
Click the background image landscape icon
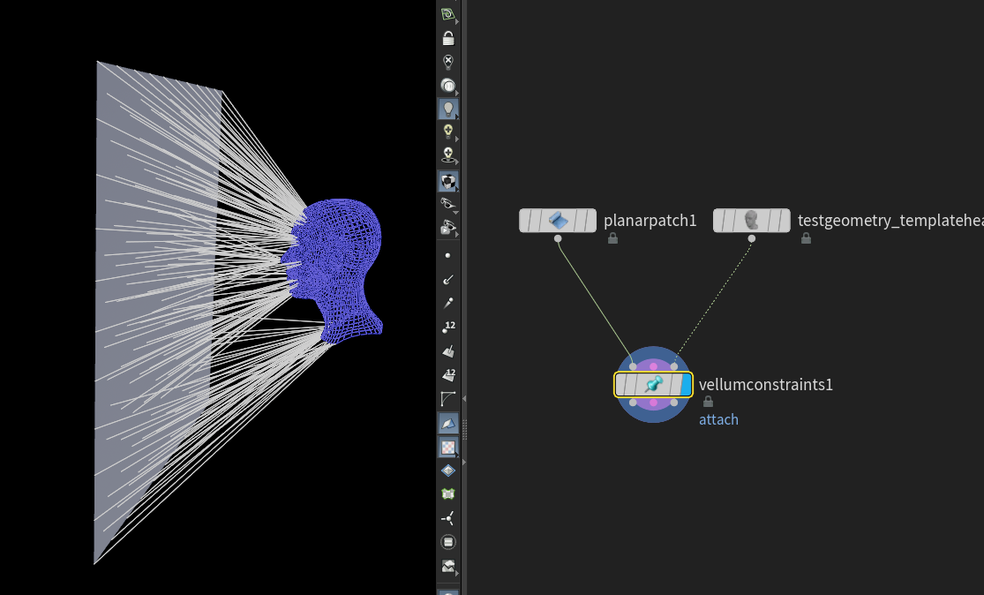coord(448,566)
